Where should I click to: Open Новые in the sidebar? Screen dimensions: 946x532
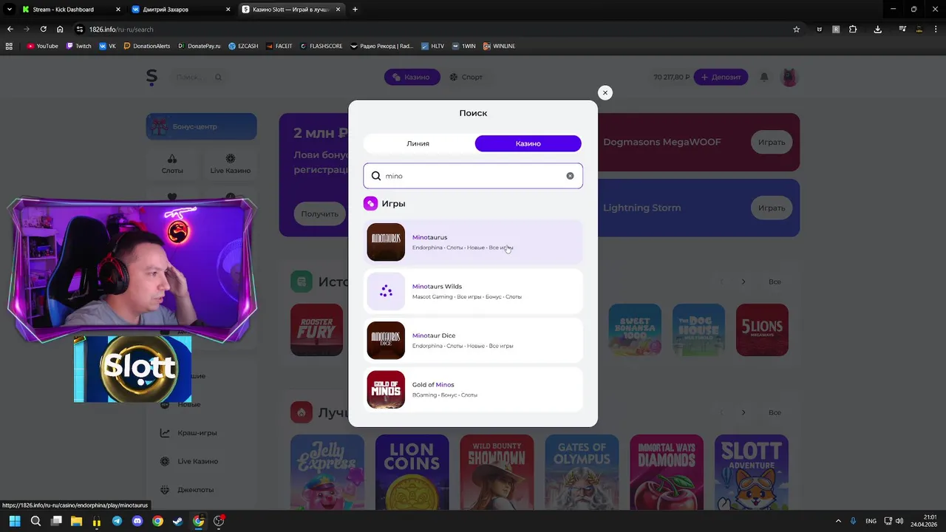[189, 404]
